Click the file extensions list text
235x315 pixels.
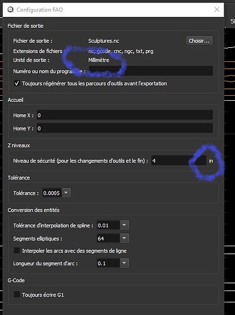tap(120, 51)
